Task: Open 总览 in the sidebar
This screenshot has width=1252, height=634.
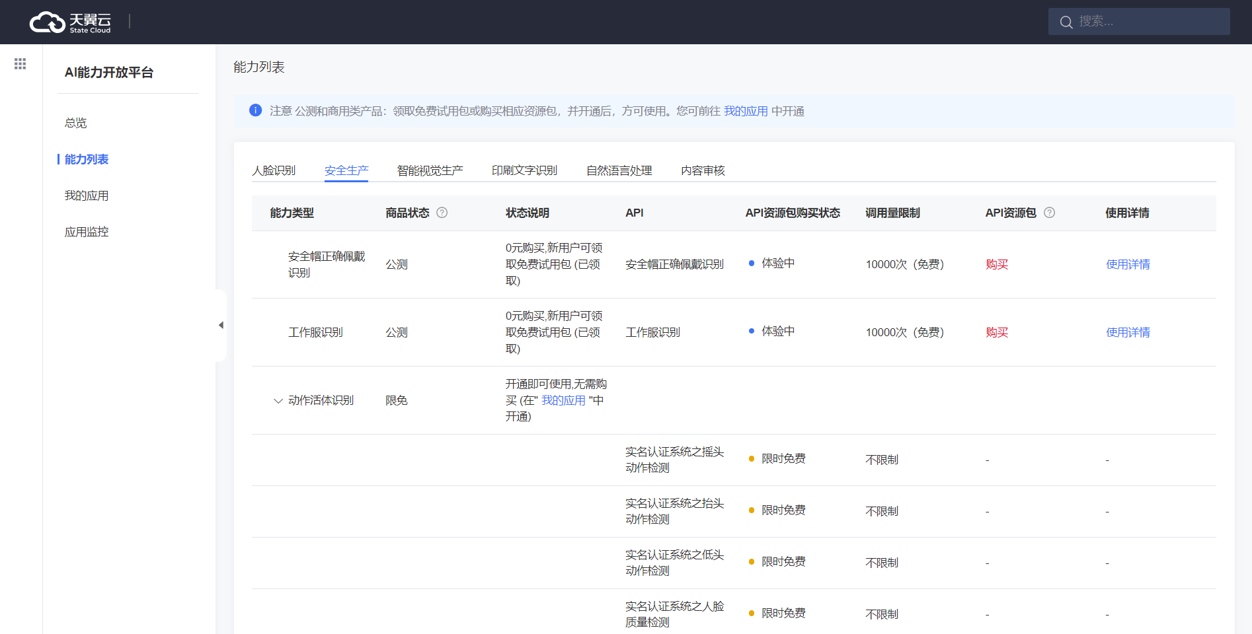Action: 76,123
